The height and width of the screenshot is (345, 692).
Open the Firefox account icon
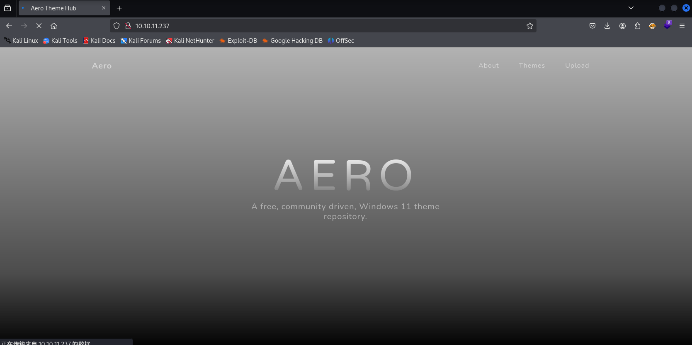[622, 26]
